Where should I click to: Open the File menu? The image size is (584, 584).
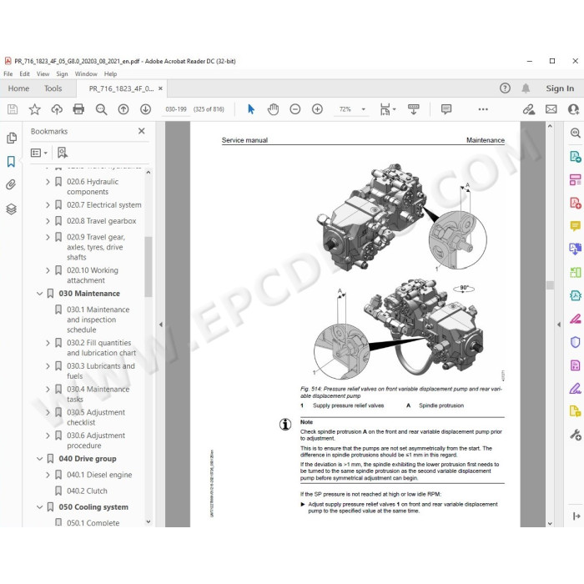tap(8, 73)
